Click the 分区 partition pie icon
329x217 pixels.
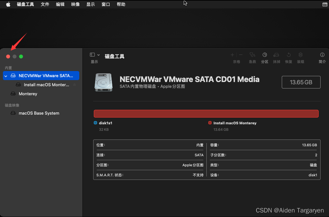[265, 55]
